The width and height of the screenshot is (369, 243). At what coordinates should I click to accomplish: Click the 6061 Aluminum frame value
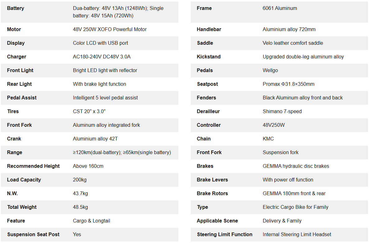[x=280, y=8]
